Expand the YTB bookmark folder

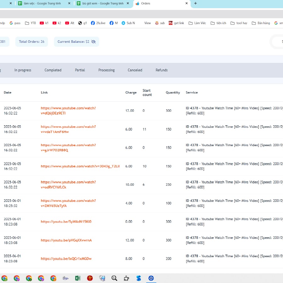click(30, 23)
